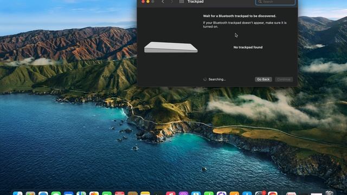Focus the Search field in Trackpad window
Viewport: 347px width, 195px height.
275,2
